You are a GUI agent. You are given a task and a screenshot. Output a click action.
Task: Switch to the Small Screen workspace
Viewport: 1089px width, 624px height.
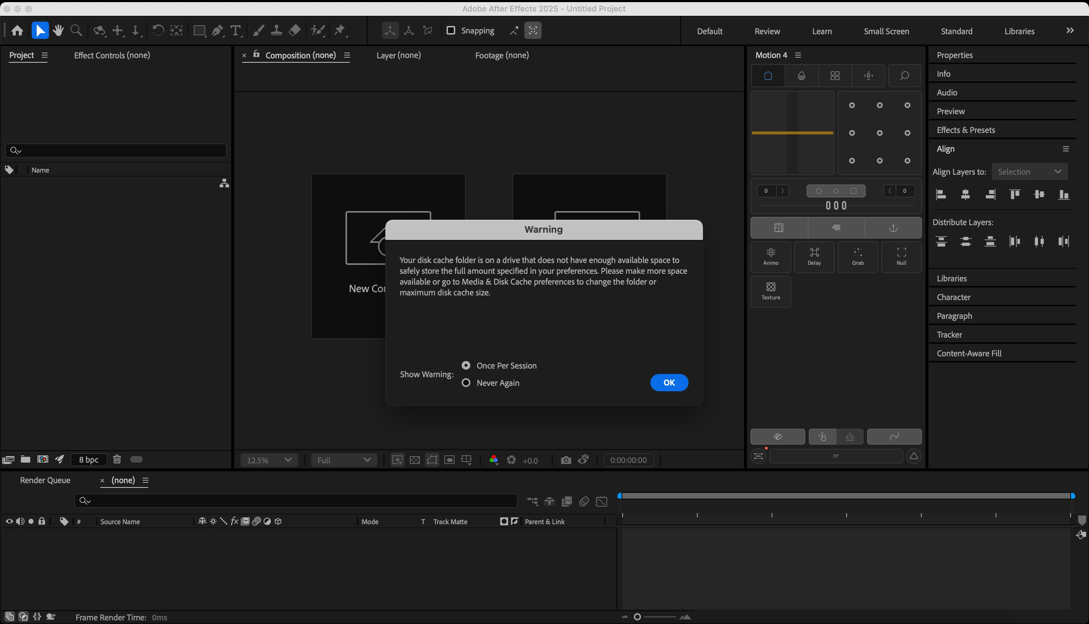tap(886, 31)
